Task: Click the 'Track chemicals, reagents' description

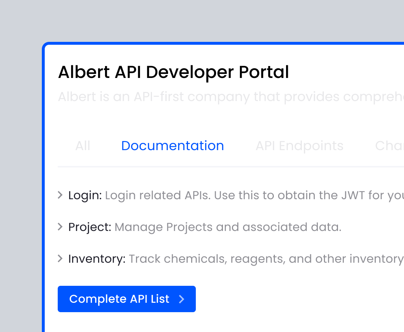Action: (267, 259)
